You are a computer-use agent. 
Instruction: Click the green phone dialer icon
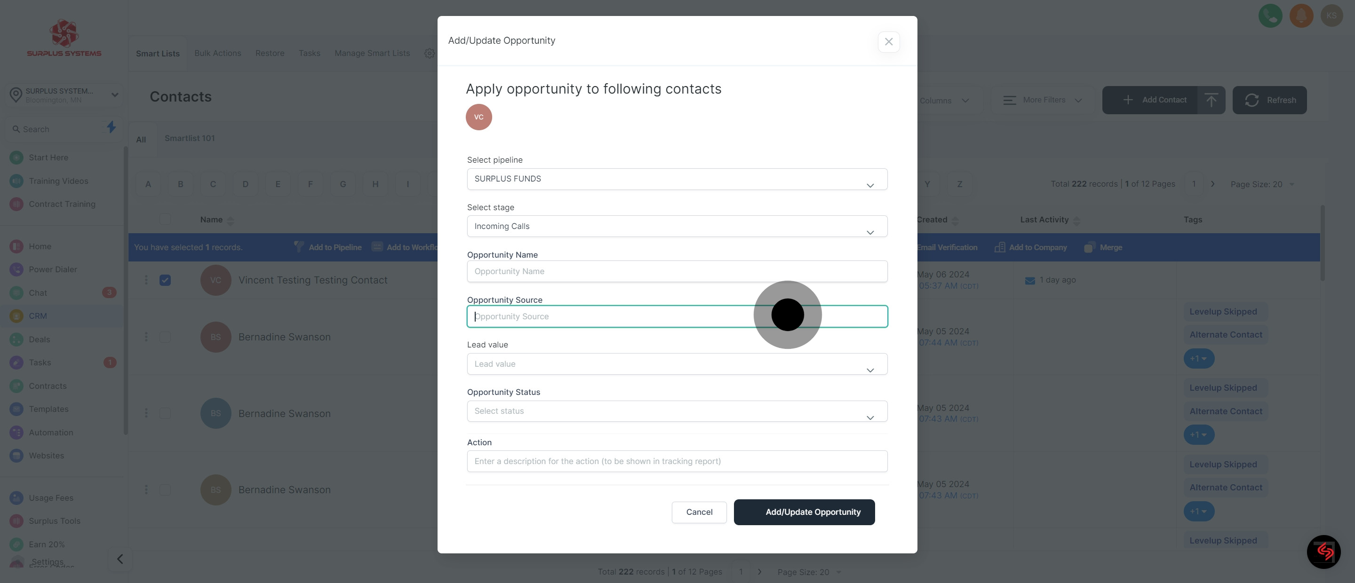(x=1270, y=16)
